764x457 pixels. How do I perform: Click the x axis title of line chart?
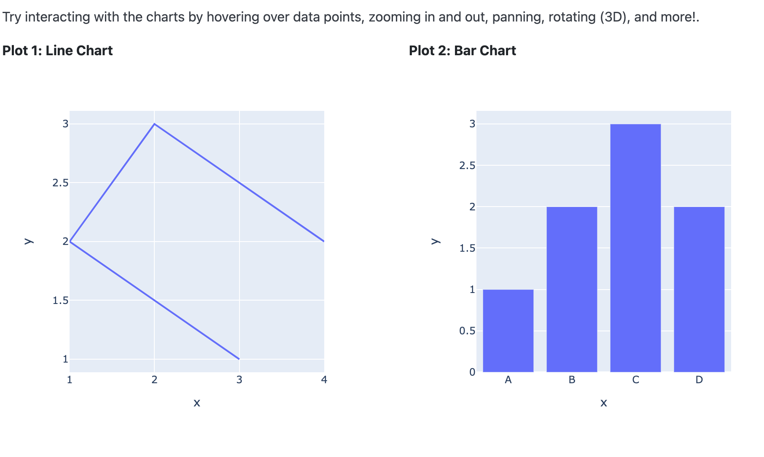point(197,403)
